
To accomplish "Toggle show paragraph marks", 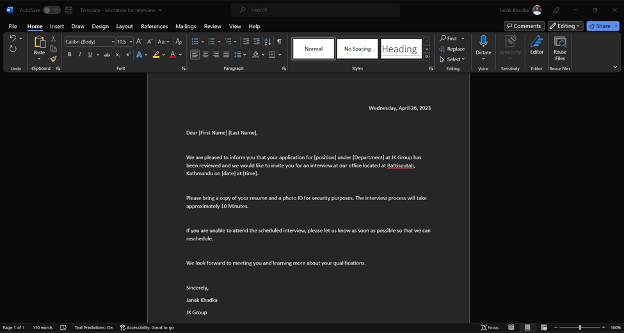I will point(279,42).
